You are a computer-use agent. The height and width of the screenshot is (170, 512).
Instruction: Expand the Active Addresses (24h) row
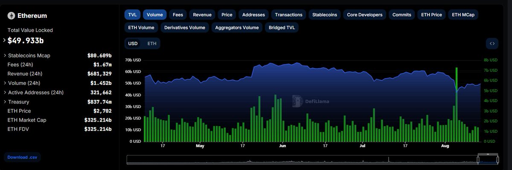5,92
